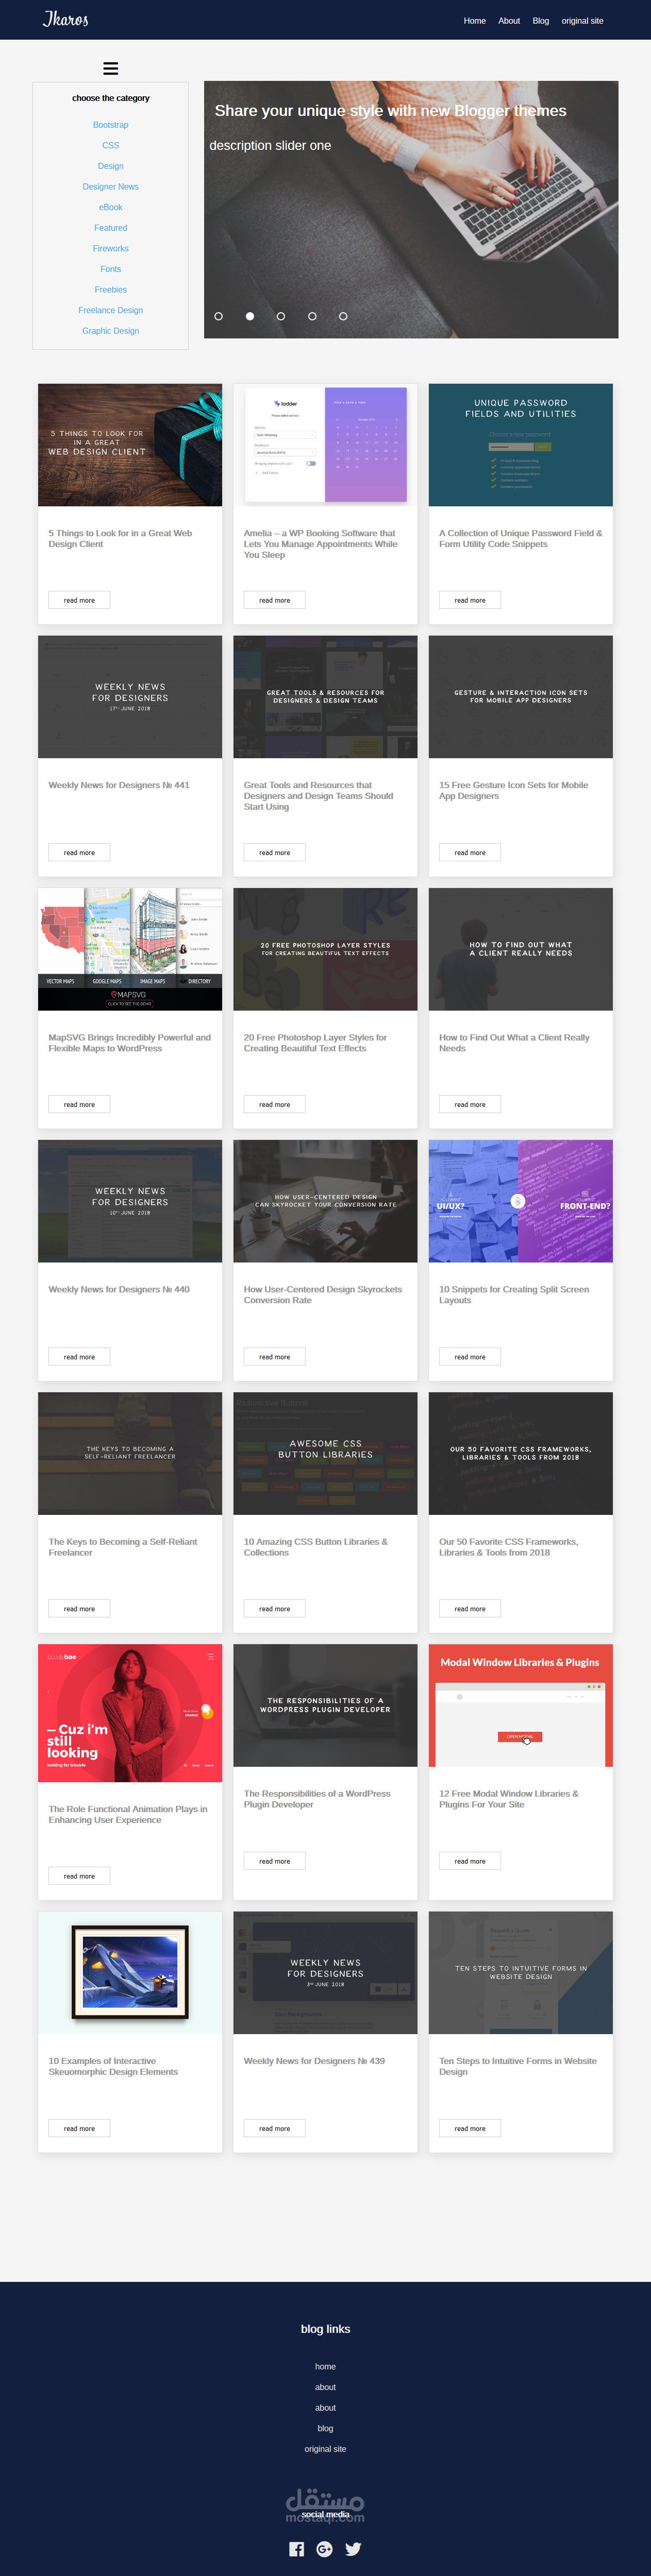Choose the Design category link
This screenshot has height=2576, width=651.
click(x=111, y=166)
